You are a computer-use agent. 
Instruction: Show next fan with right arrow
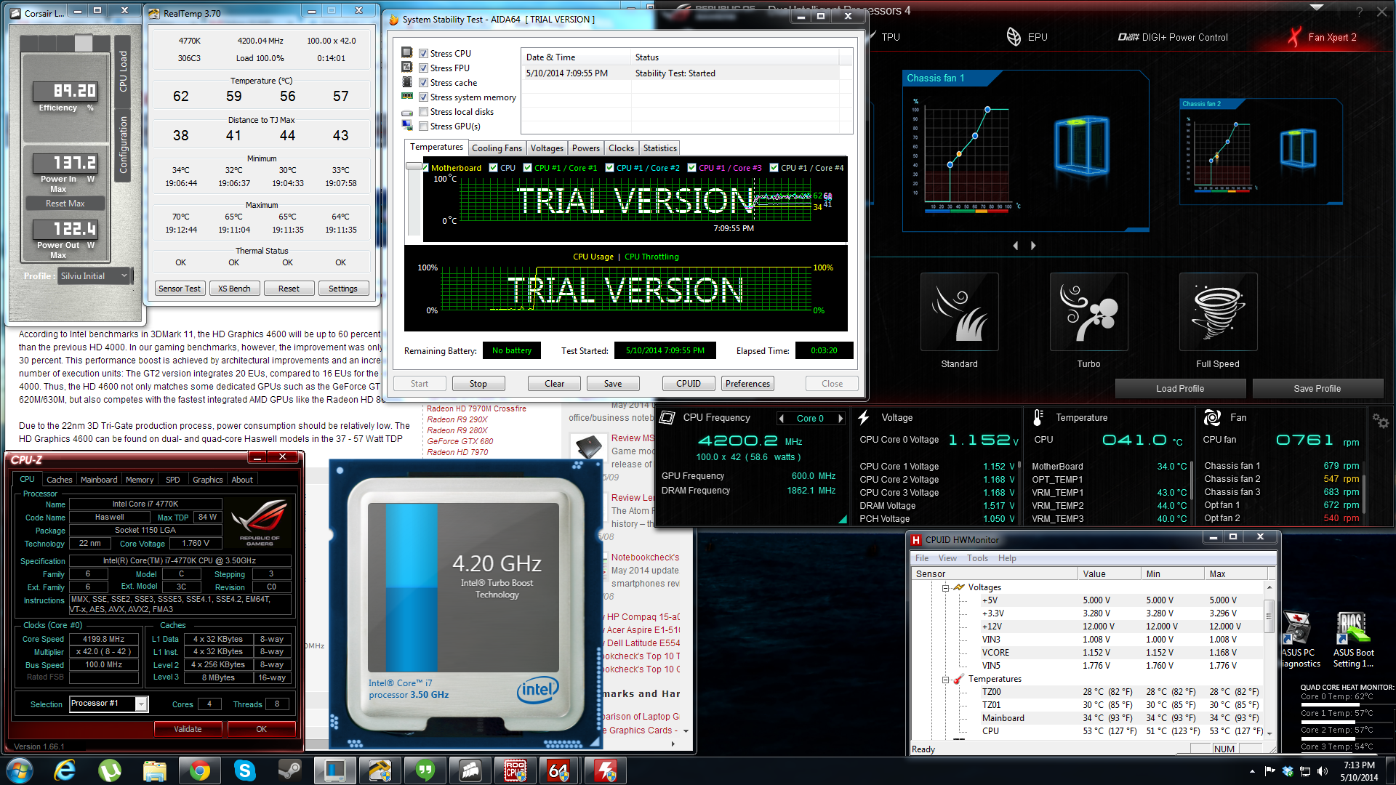click(x=1033, y=246)
